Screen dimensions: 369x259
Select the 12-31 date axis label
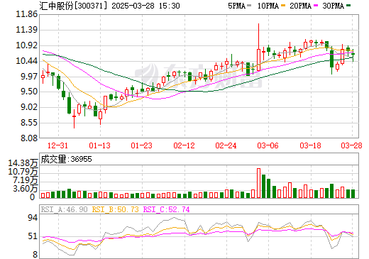click(57, 145)
